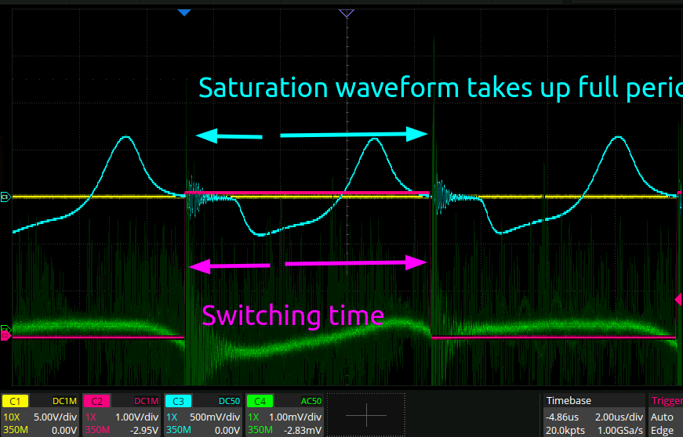Open C4 1.00mV/div vertical scale setting
683x437 pixels.
pyautogui.click(x=300, y=417)
